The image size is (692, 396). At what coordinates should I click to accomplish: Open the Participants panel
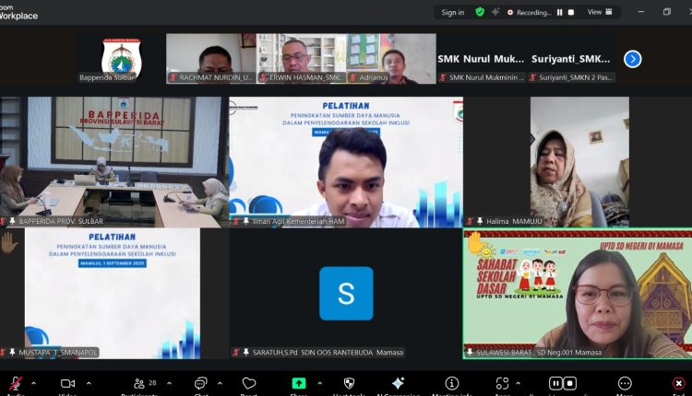coord(138,383)
